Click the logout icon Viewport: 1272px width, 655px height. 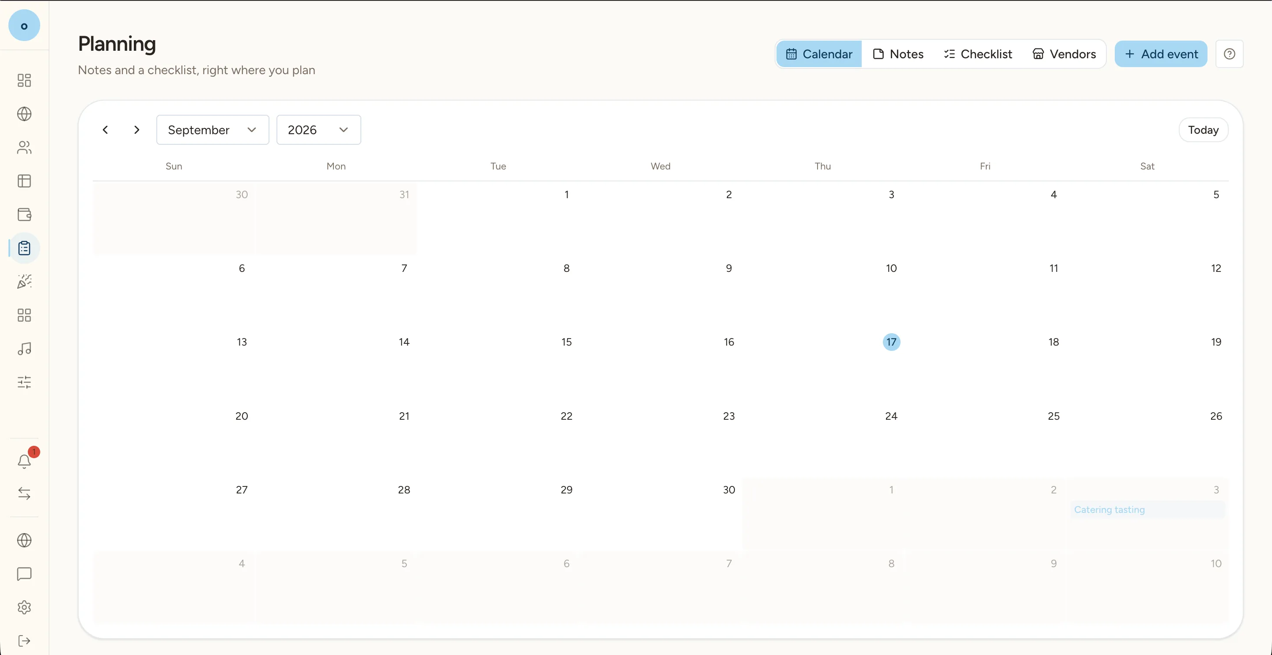[24, 641]
